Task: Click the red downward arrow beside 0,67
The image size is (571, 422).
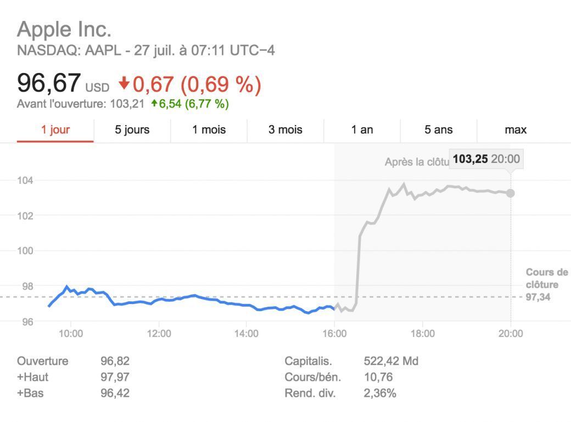Action: [x=125, y=83]
